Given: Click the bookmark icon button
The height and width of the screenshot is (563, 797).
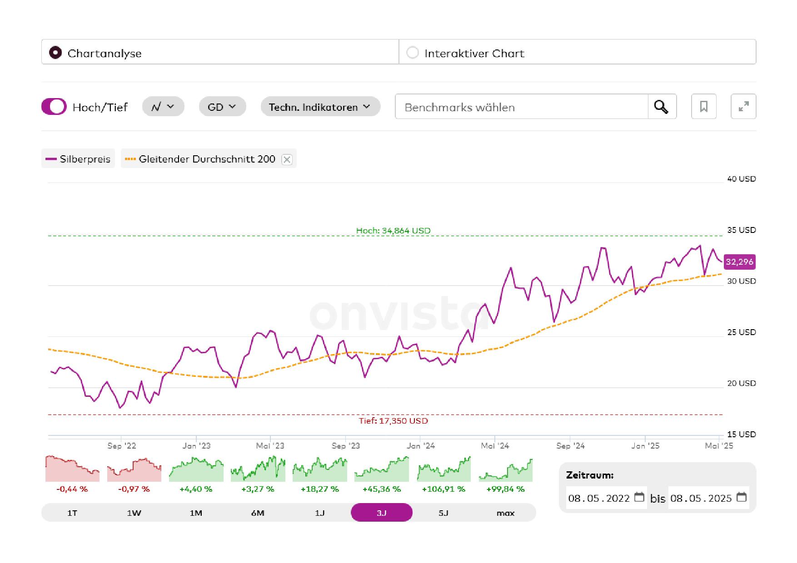Looking at the screenshot, I should coord(703,107).
